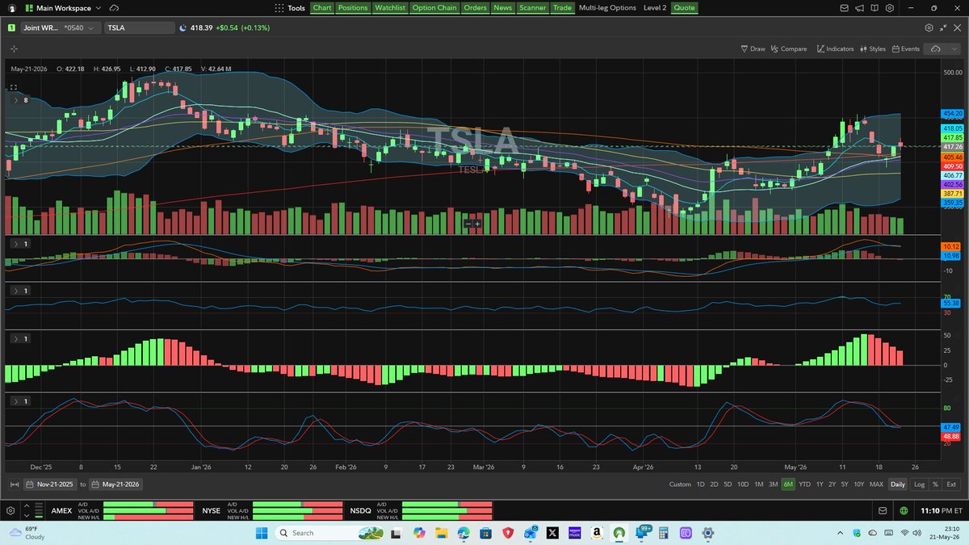The width and height of the screenshot is (969, 545).
Task: Open the Indicators menu
Action: 835,48
